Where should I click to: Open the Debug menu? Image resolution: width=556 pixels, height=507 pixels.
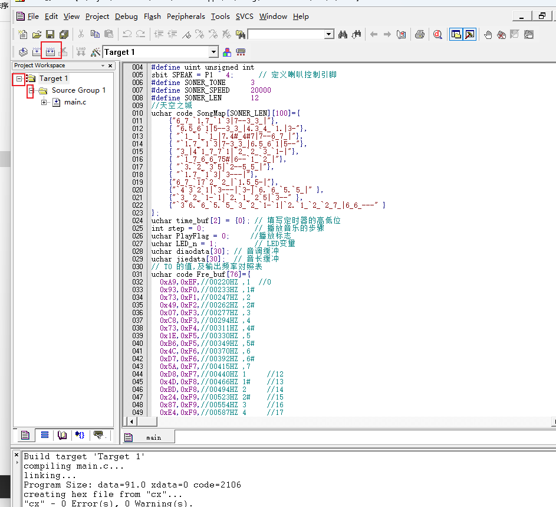[126, 17]
